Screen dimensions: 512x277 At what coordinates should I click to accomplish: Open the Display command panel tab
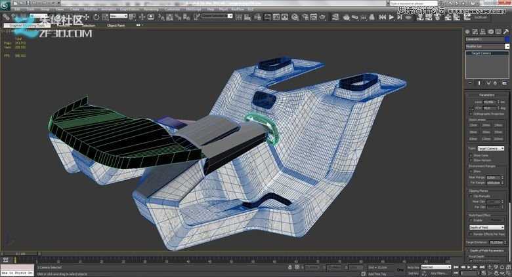point(498,31)
